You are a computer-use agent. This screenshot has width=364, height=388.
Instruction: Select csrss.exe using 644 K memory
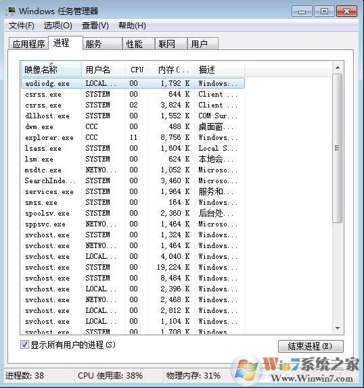pyautogui.click(x=133, y=94)
